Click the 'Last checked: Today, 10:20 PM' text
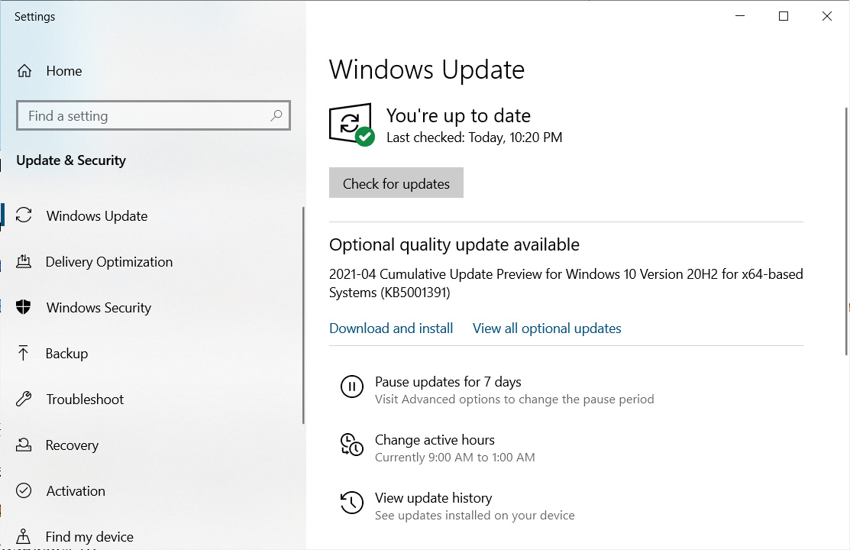This screenshot has width=850, height=550. point(474,137)
